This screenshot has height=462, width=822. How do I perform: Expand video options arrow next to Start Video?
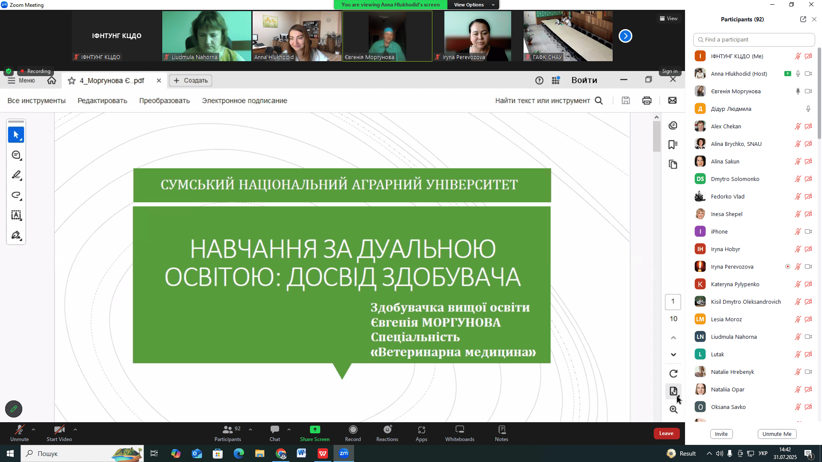(x=75, y=429)
